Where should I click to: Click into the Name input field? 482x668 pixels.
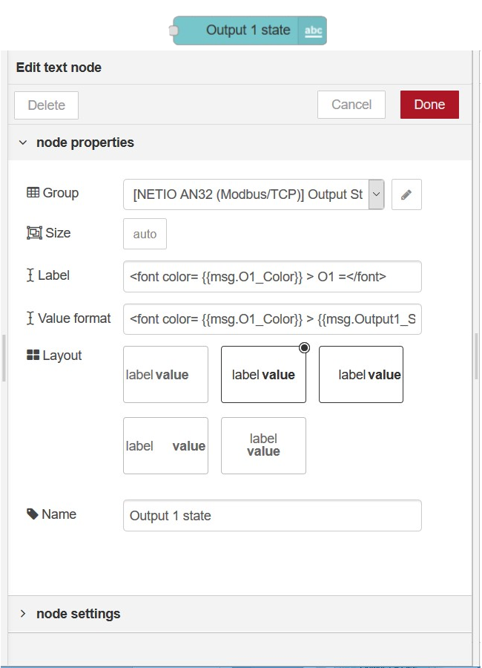272,516
